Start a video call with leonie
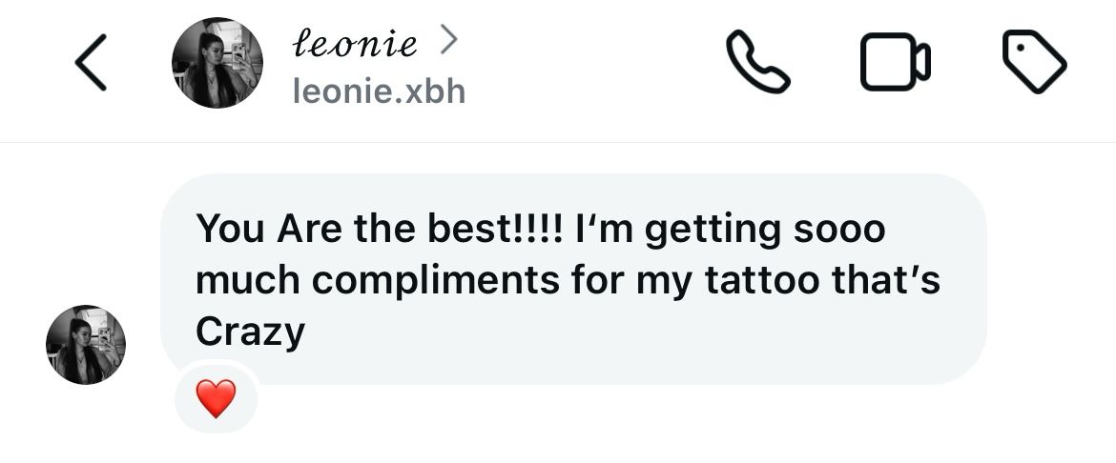 pyautogui.click(x=896, y=62)
